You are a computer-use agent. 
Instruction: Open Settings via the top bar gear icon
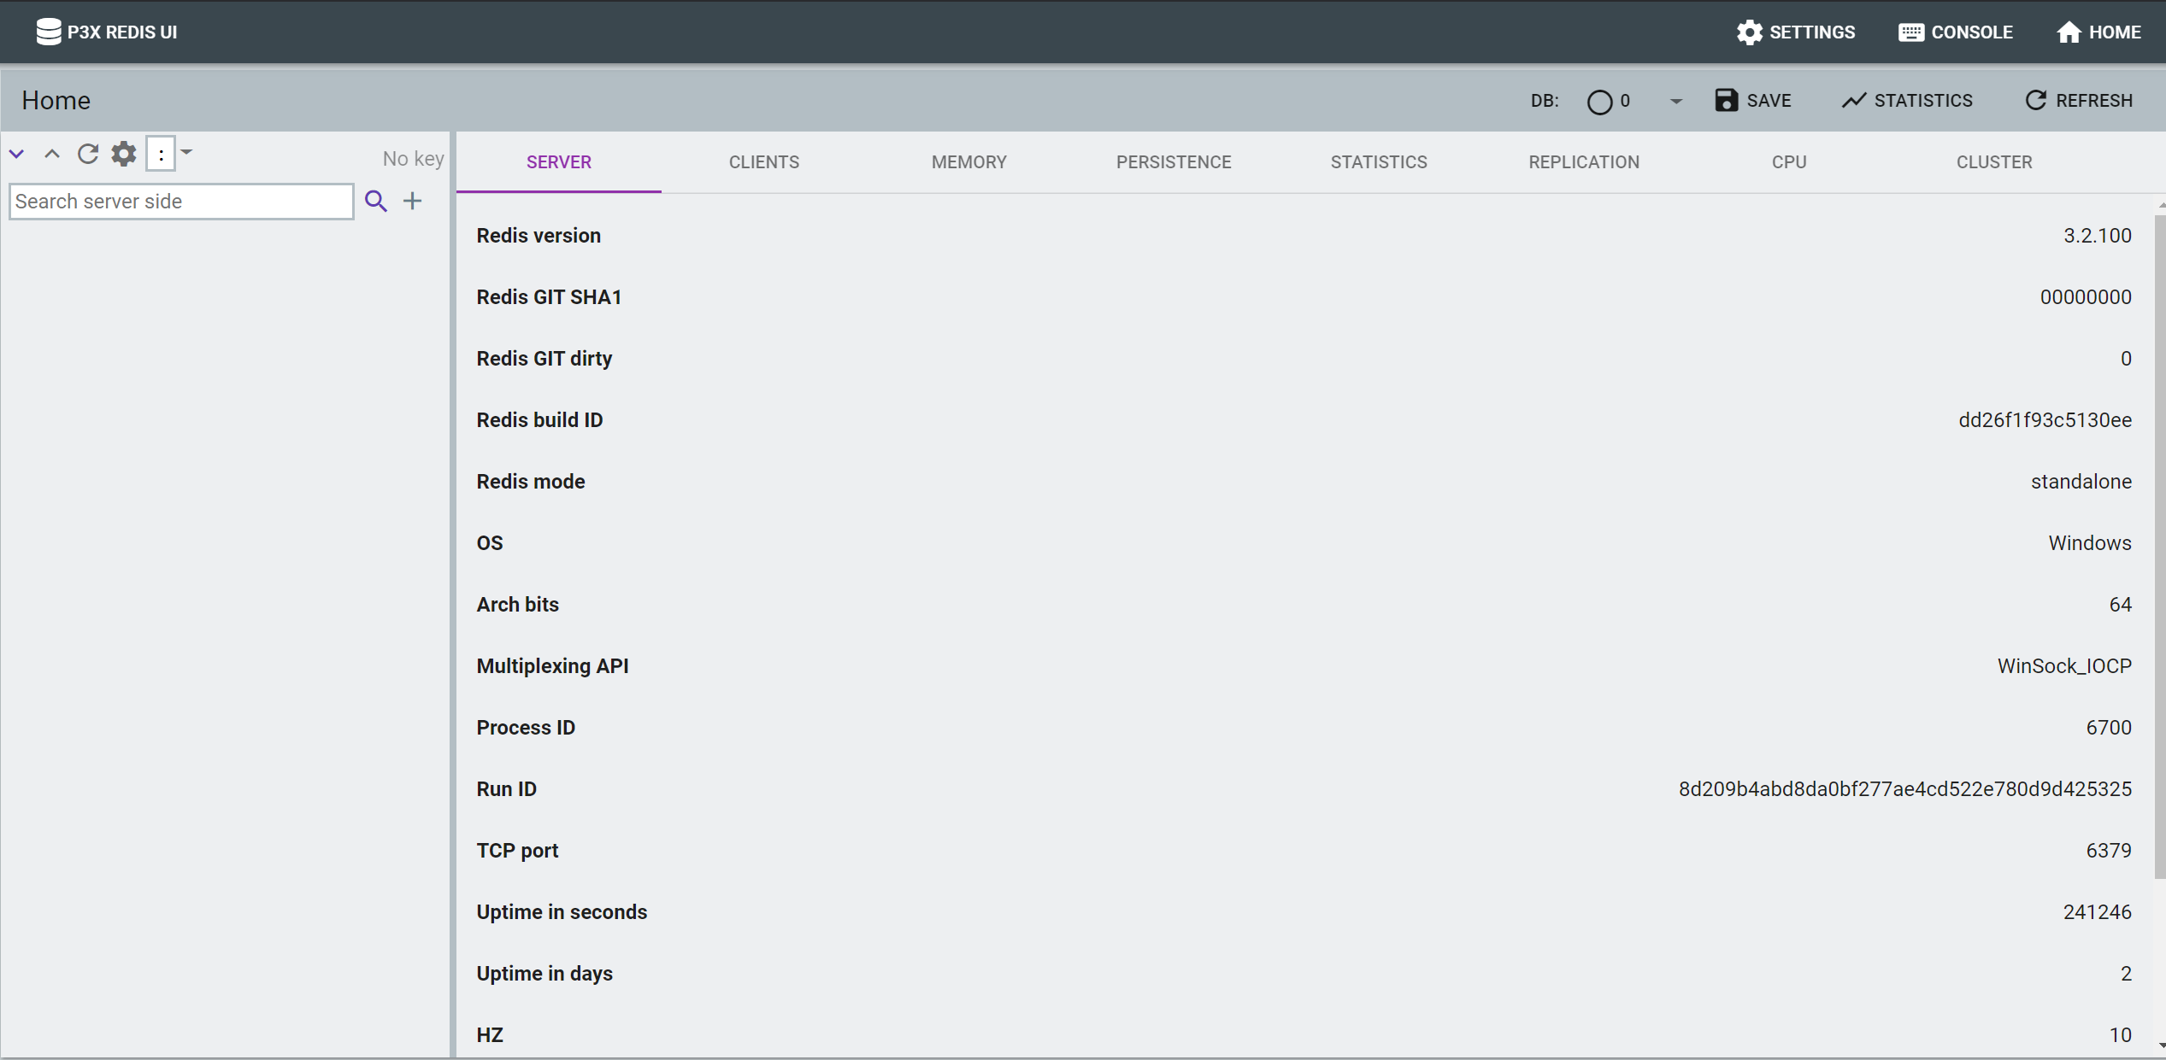(x=1749, y=32)
